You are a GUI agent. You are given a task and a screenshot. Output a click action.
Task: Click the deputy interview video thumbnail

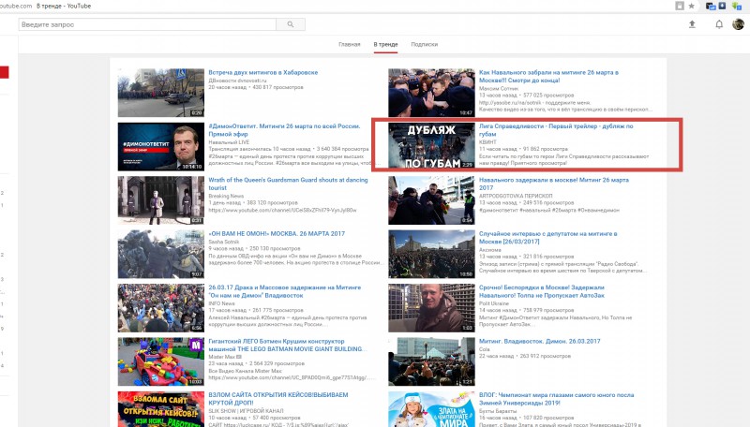(431, 254)
